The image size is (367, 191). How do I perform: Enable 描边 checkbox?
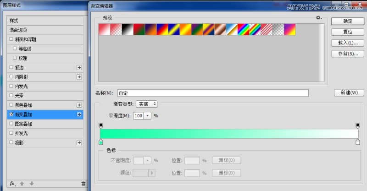coord(11,67)
